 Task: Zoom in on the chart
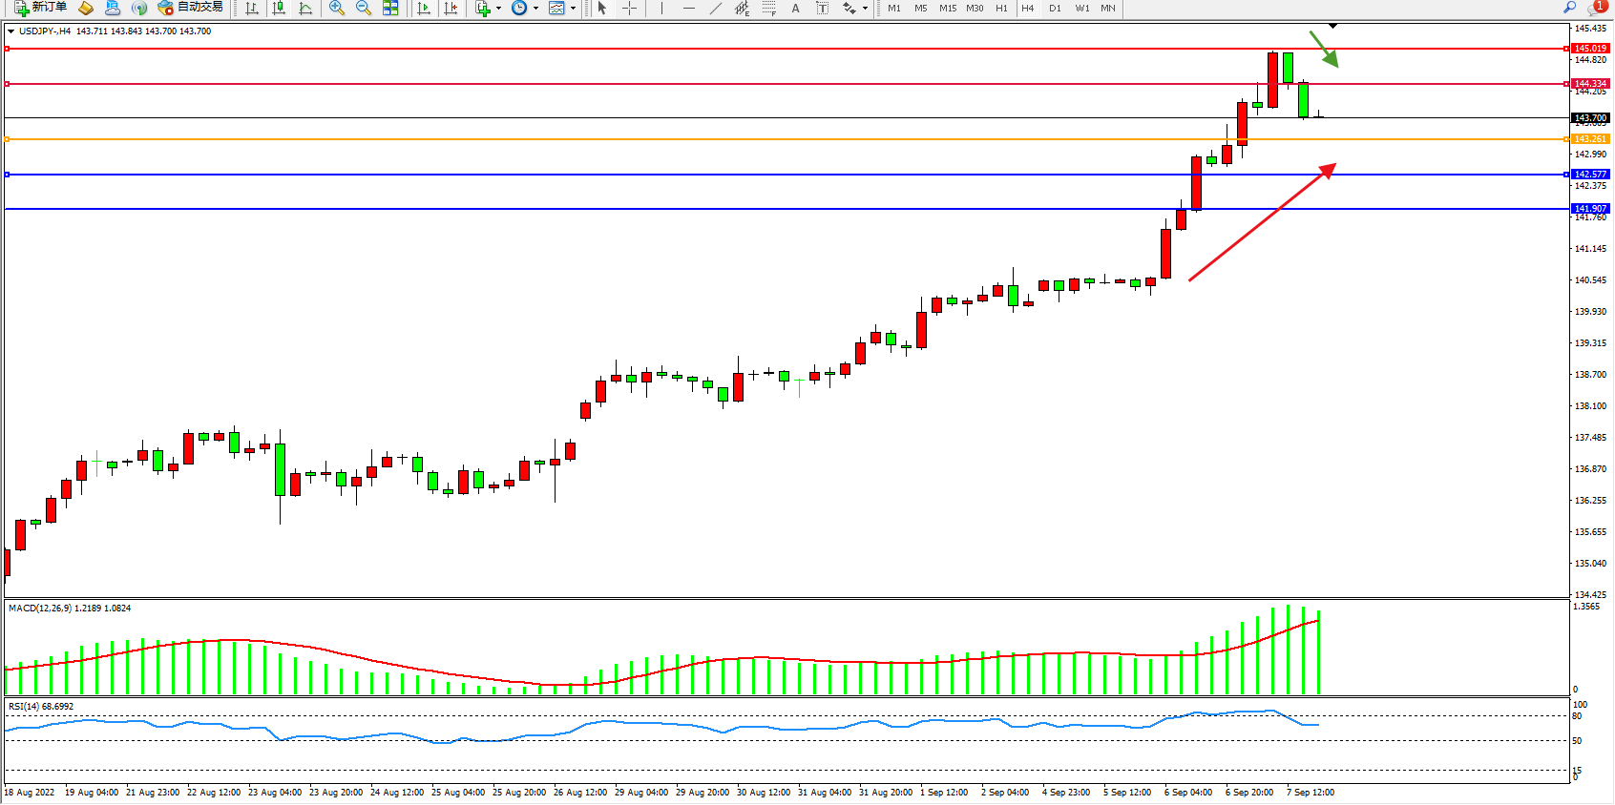coord(337,8)
